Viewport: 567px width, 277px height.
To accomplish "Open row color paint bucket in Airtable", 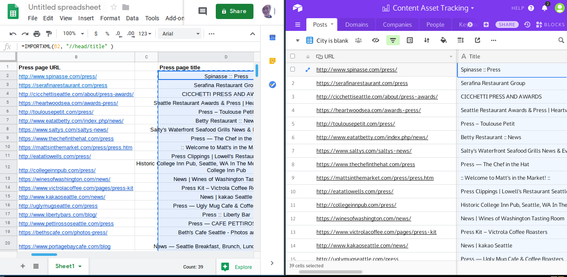I will (x=443, y=41).
